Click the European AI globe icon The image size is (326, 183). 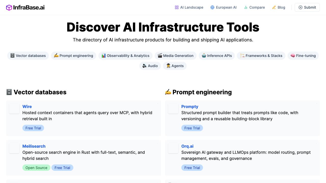point(212,7)
